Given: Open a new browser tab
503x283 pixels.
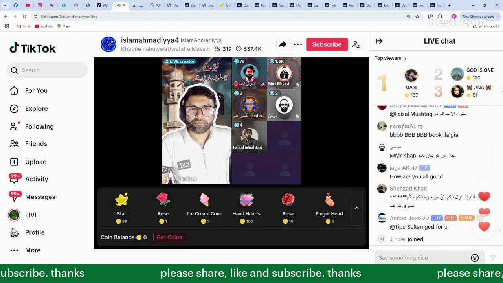Looking at the screenshot, I should 449,6.
